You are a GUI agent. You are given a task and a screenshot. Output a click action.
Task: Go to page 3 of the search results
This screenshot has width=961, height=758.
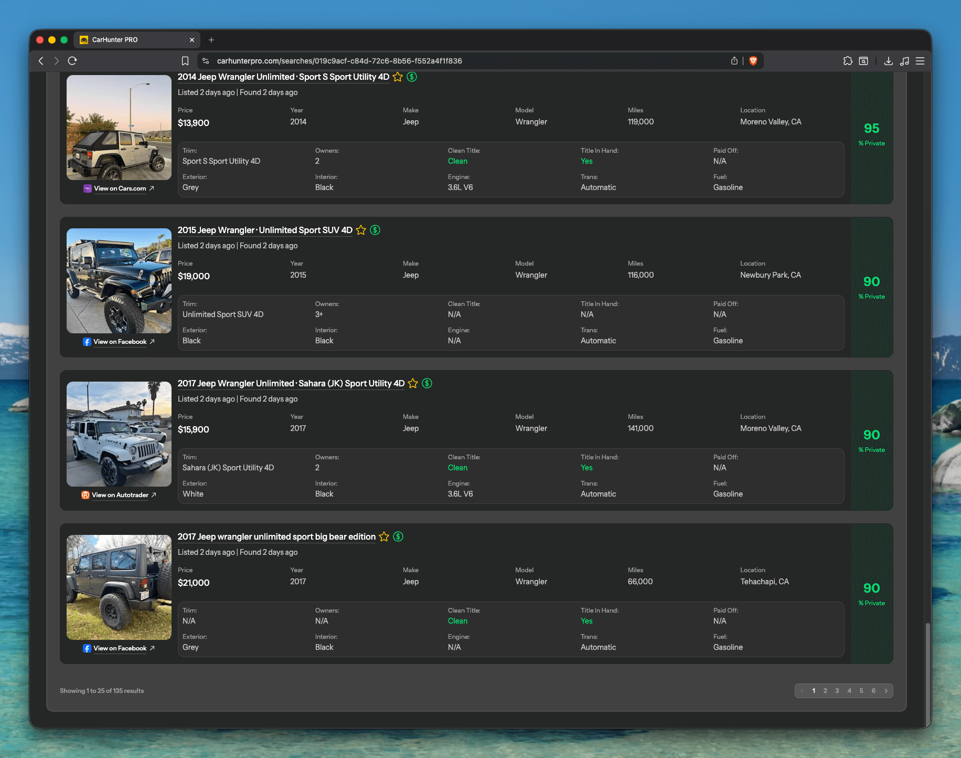coord(837,691)
